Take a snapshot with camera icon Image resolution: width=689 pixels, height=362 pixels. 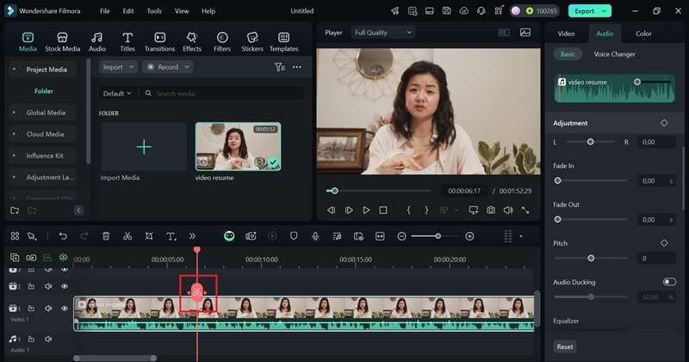coord(491,210)
